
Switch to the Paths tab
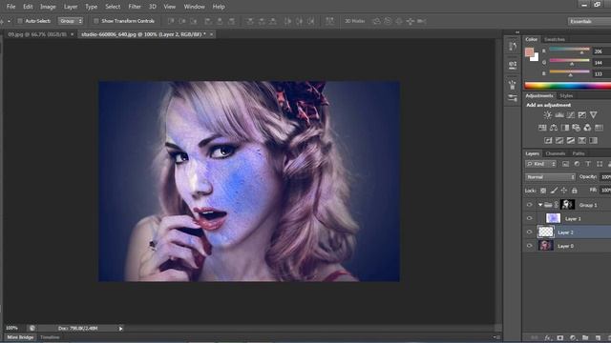[579, 153]
